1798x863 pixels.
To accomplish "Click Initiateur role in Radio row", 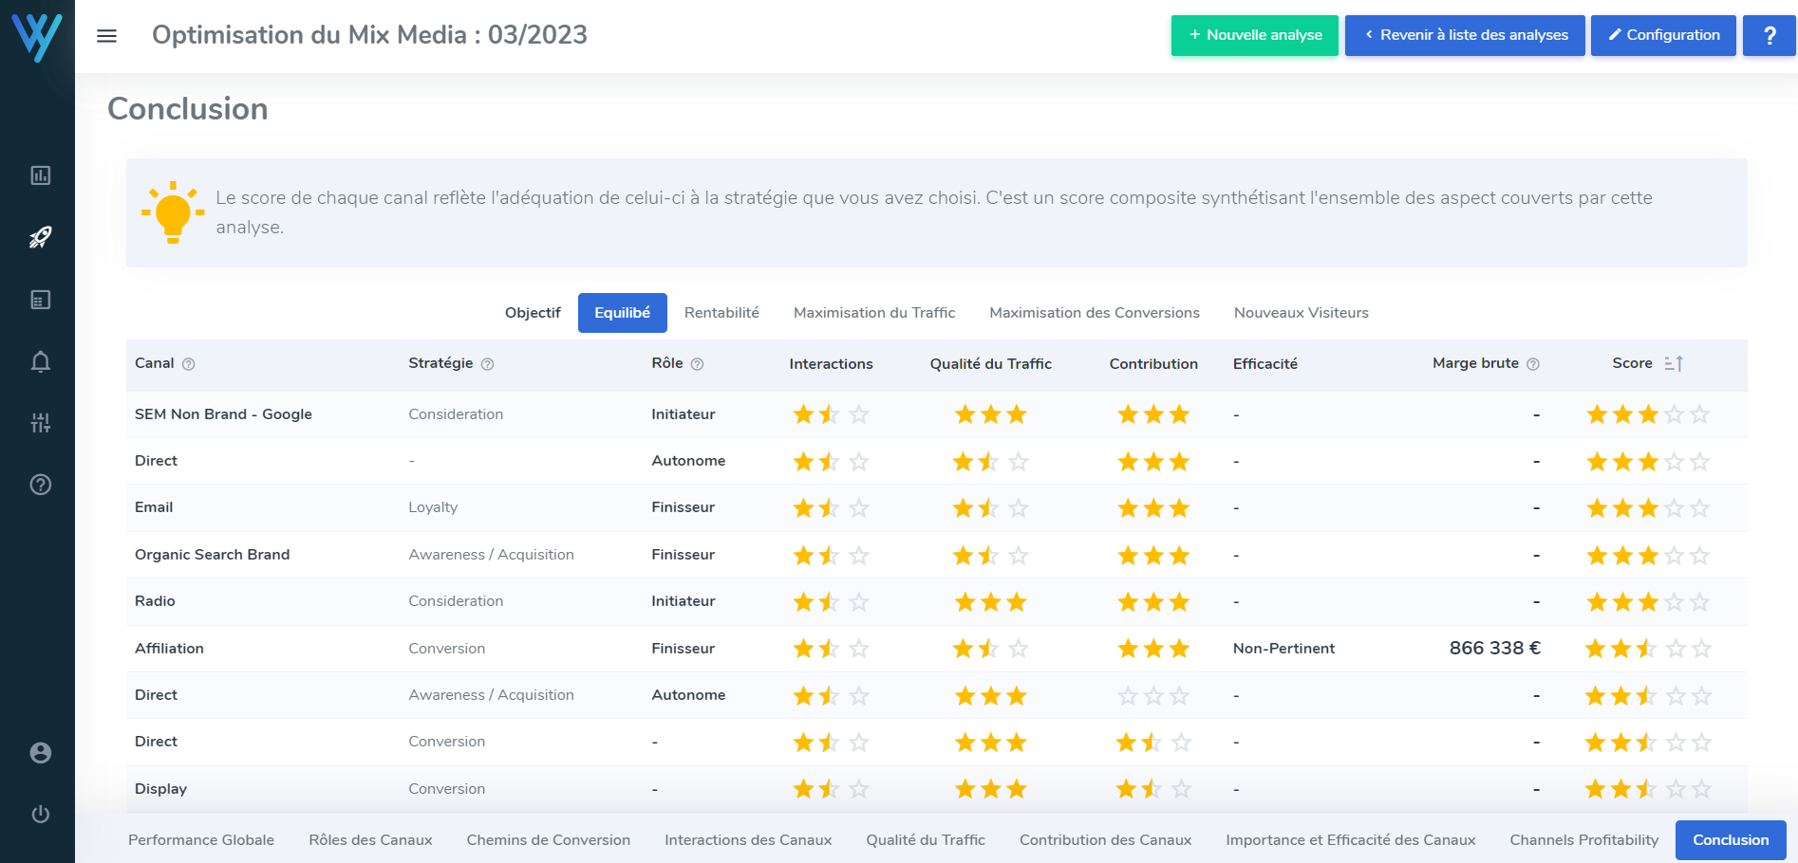I will 683,601.
